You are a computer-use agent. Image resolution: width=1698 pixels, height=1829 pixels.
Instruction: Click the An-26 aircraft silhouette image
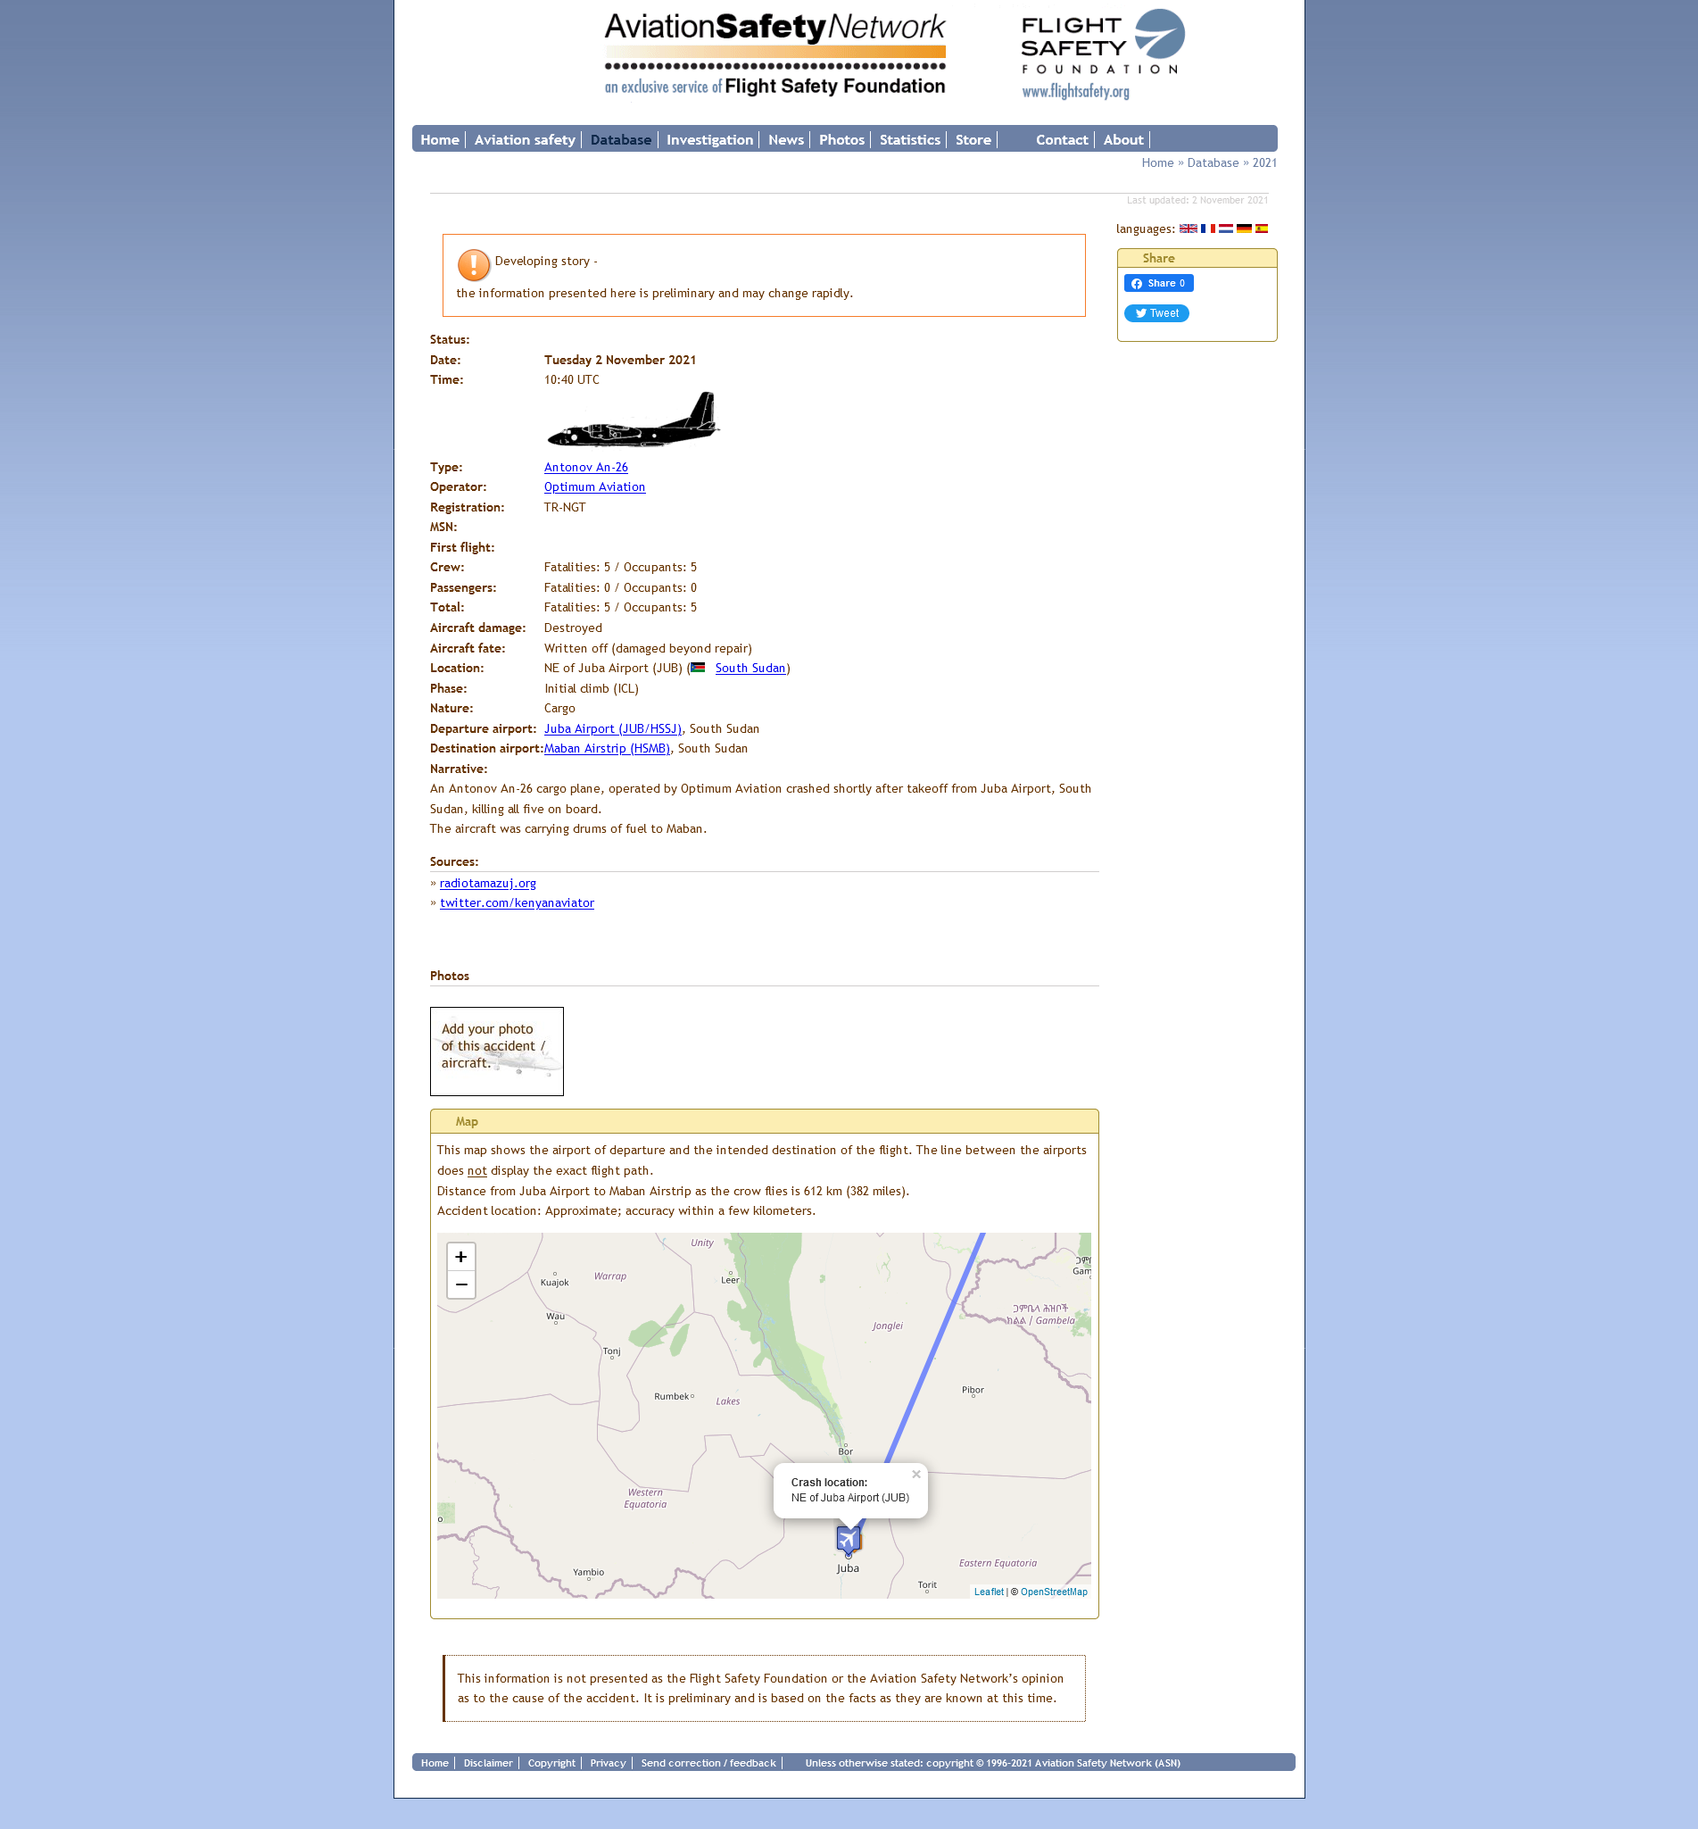coord(634,420)
